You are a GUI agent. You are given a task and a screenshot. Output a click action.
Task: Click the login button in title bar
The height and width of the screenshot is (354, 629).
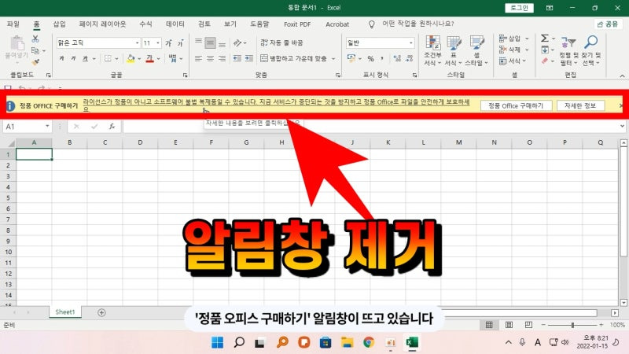pos(519,8)
